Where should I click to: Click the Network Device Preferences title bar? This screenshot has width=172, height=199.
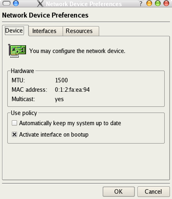point(84,4)
